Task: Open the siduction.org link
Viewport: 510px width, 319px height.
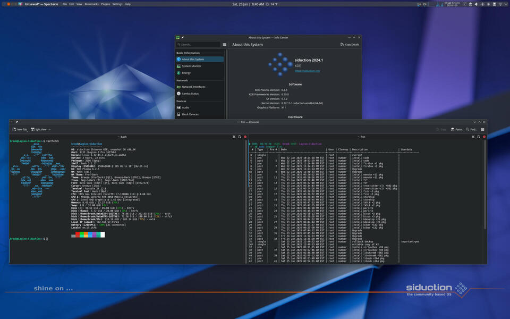Action: [x=307, y=71]
